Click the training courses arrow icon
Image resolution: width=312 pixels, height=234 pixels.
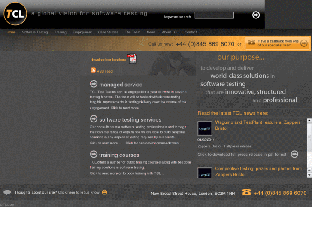click(94, 154)
